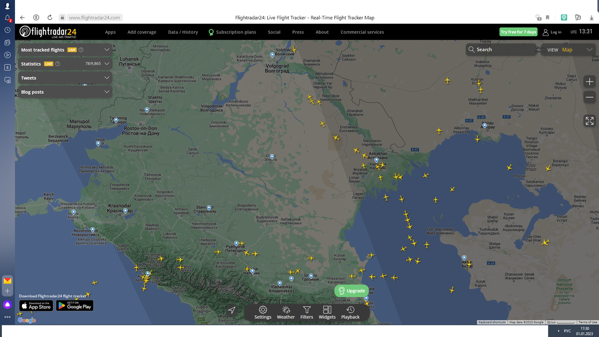This screenshot has width=599, height=337.
Task: Open Alice assistant in sidebar
Action: [x=7, y=305]
